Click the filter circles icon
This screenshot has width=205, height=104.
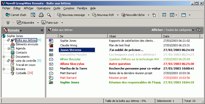point(199,30)
